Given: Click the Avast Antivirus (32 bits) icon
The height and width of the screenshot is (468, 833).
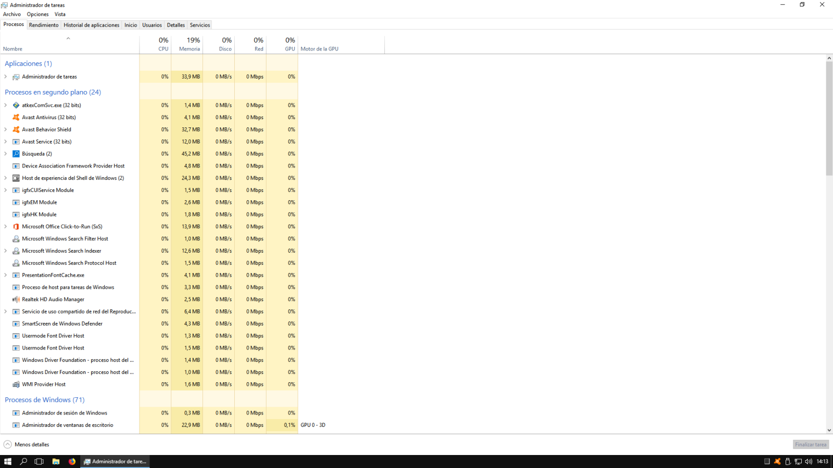Looking at the screenshot, I should [x=16, y=118].
